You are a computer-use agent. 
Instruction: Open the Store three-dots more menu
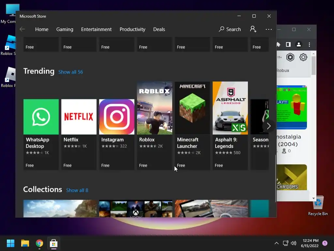click(x=269, y=29)
